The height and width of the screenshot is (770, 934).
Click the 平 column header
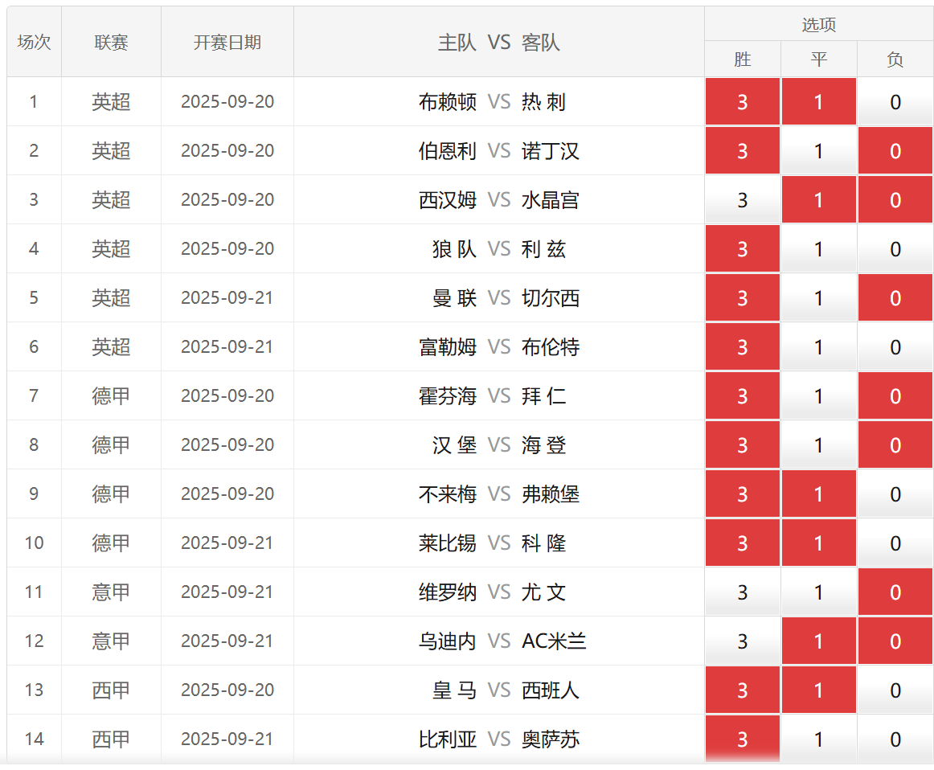pyautogui.click(x=818, y=59)
